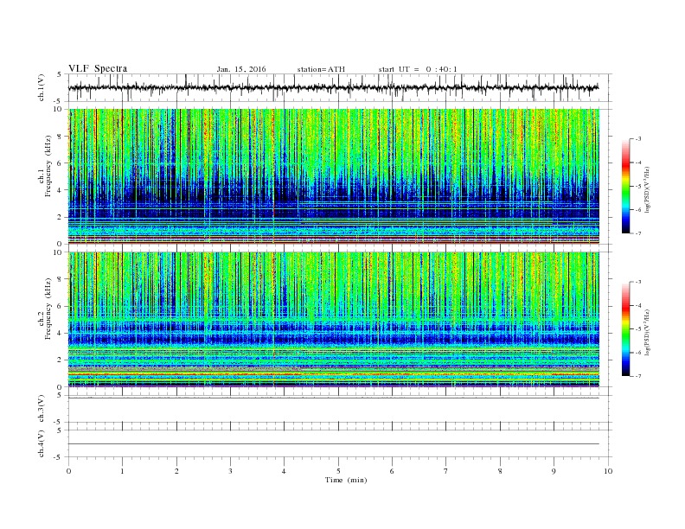Select the "start UT = 0:40:1" text
685x529 pixels.
pos(418,69)
